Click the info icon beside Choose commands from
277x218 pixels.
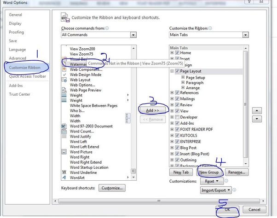(107, 28)
